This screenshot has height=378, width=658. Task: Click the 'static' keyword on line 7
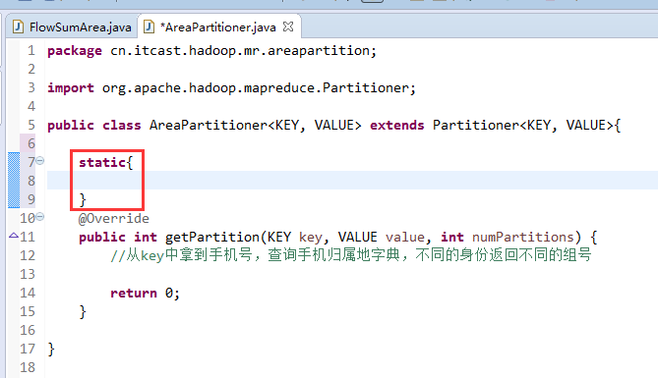pyautogui.click(x=102, y=163)
